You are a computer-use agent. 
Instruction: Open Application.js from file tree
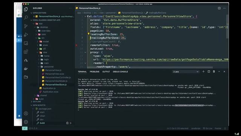point(49,88)
